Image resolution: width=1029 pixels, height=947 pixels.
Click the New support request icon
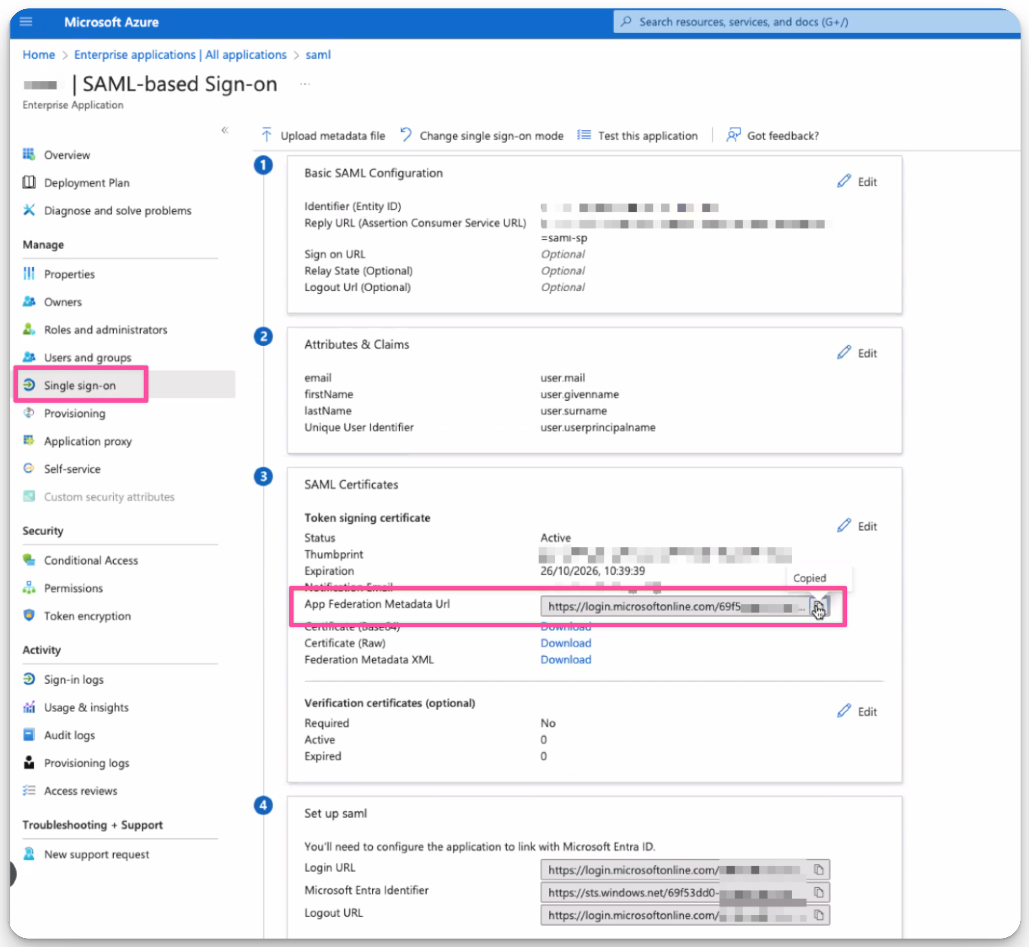click(x=29, y=854)
